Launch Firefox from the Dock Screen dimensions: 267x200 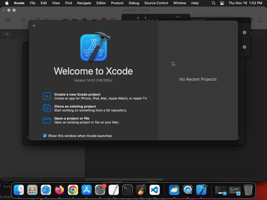tap(59, 190)
